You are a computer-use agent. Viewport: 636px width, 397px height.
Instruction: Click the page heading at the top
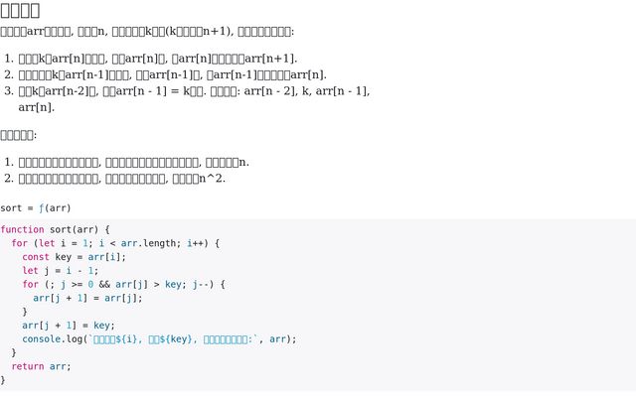pos(20,11)
